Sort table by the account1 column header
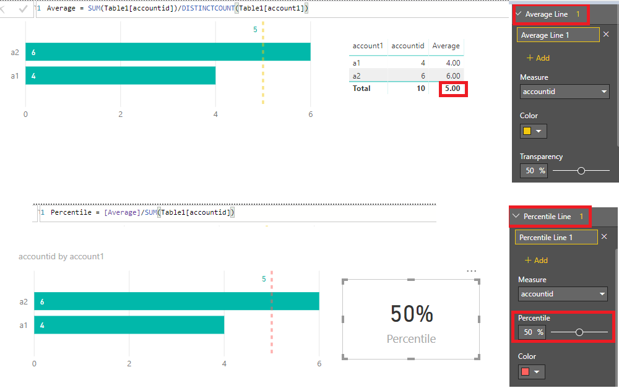 pyautogui.click(x=368, y=46)
